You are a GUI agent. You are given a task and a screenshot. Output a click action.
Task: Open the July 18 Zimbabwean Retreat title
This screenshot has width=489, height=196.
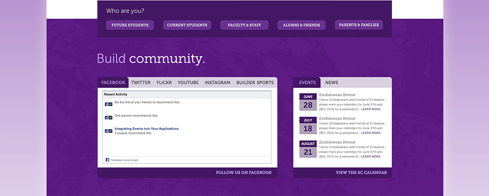point(337,118)
